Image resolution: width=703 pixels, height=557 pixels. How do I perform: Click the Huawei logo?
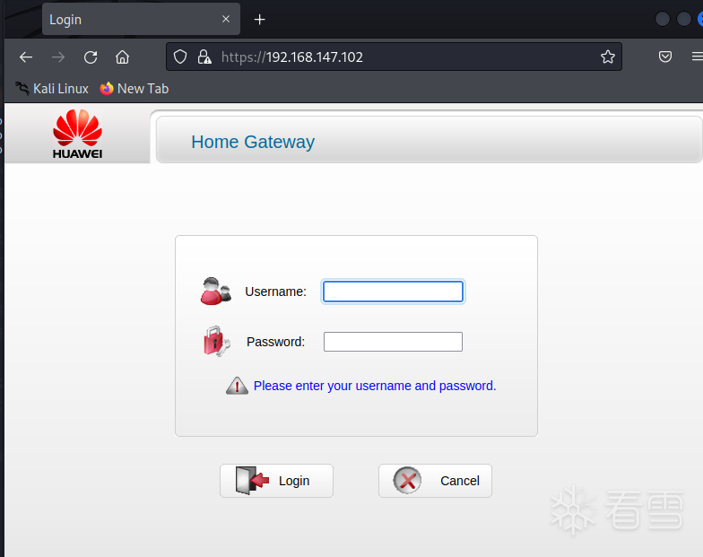77,135
